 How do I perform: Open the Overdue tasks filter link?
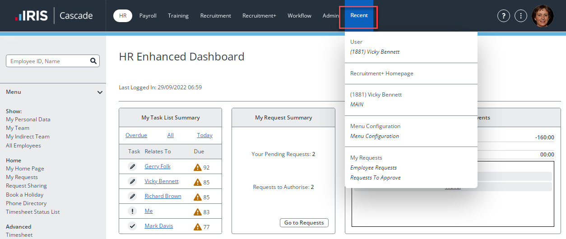tap(136, 135)
